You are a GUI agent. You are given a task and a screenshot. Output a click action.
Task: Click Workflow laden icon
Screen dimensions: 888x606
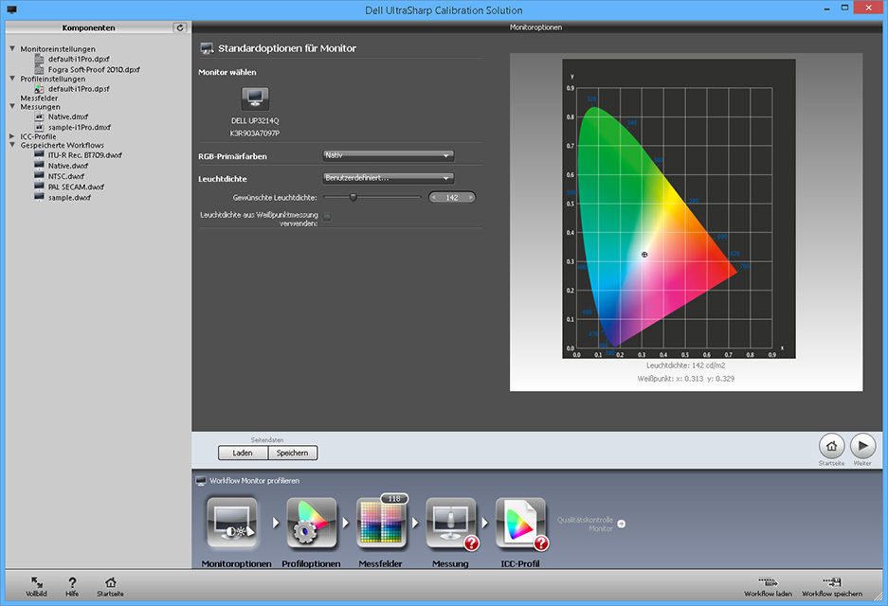pyautogui.click(x=768, y=582)
